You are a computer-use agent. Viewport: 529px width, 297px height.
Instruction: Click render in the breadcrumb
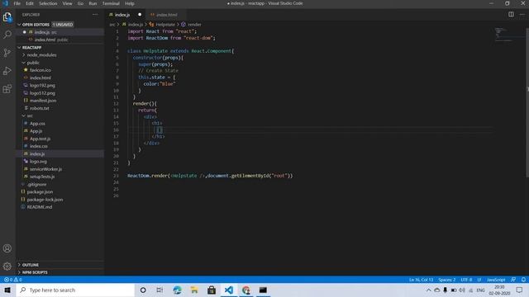tap(194, 25)
